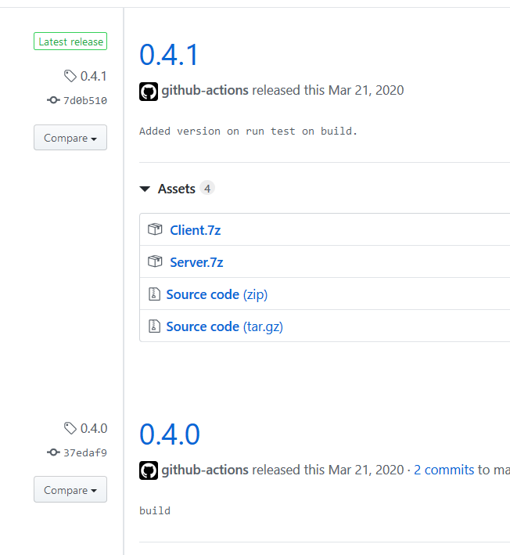Click the github-actions avatar for release 0.4.1
The width and height of the screenshot is (510, 555).
pyautogui.click(x=149, y=92)
